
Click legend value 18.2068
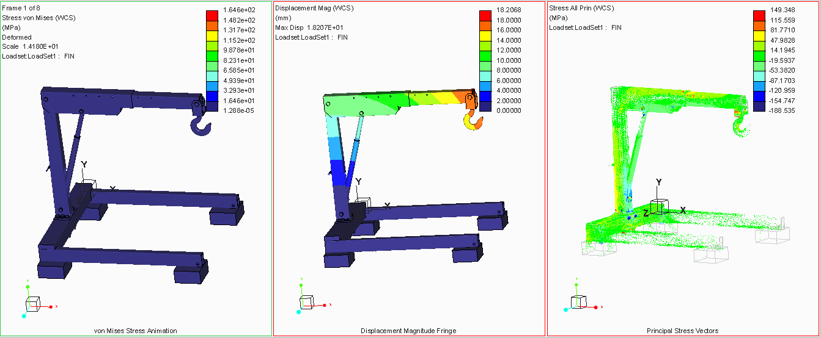tap(509, 10)
